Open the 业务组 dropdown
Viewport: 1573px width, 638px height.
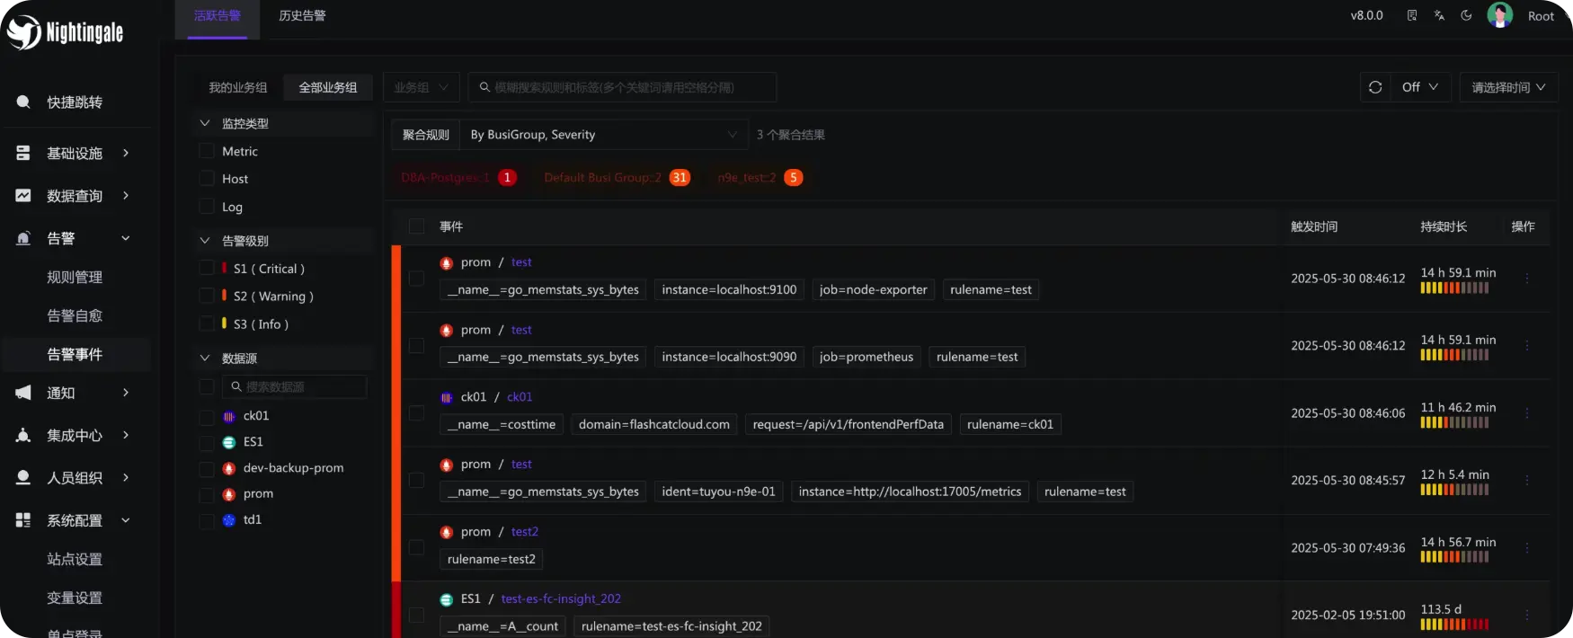[422, 87]
